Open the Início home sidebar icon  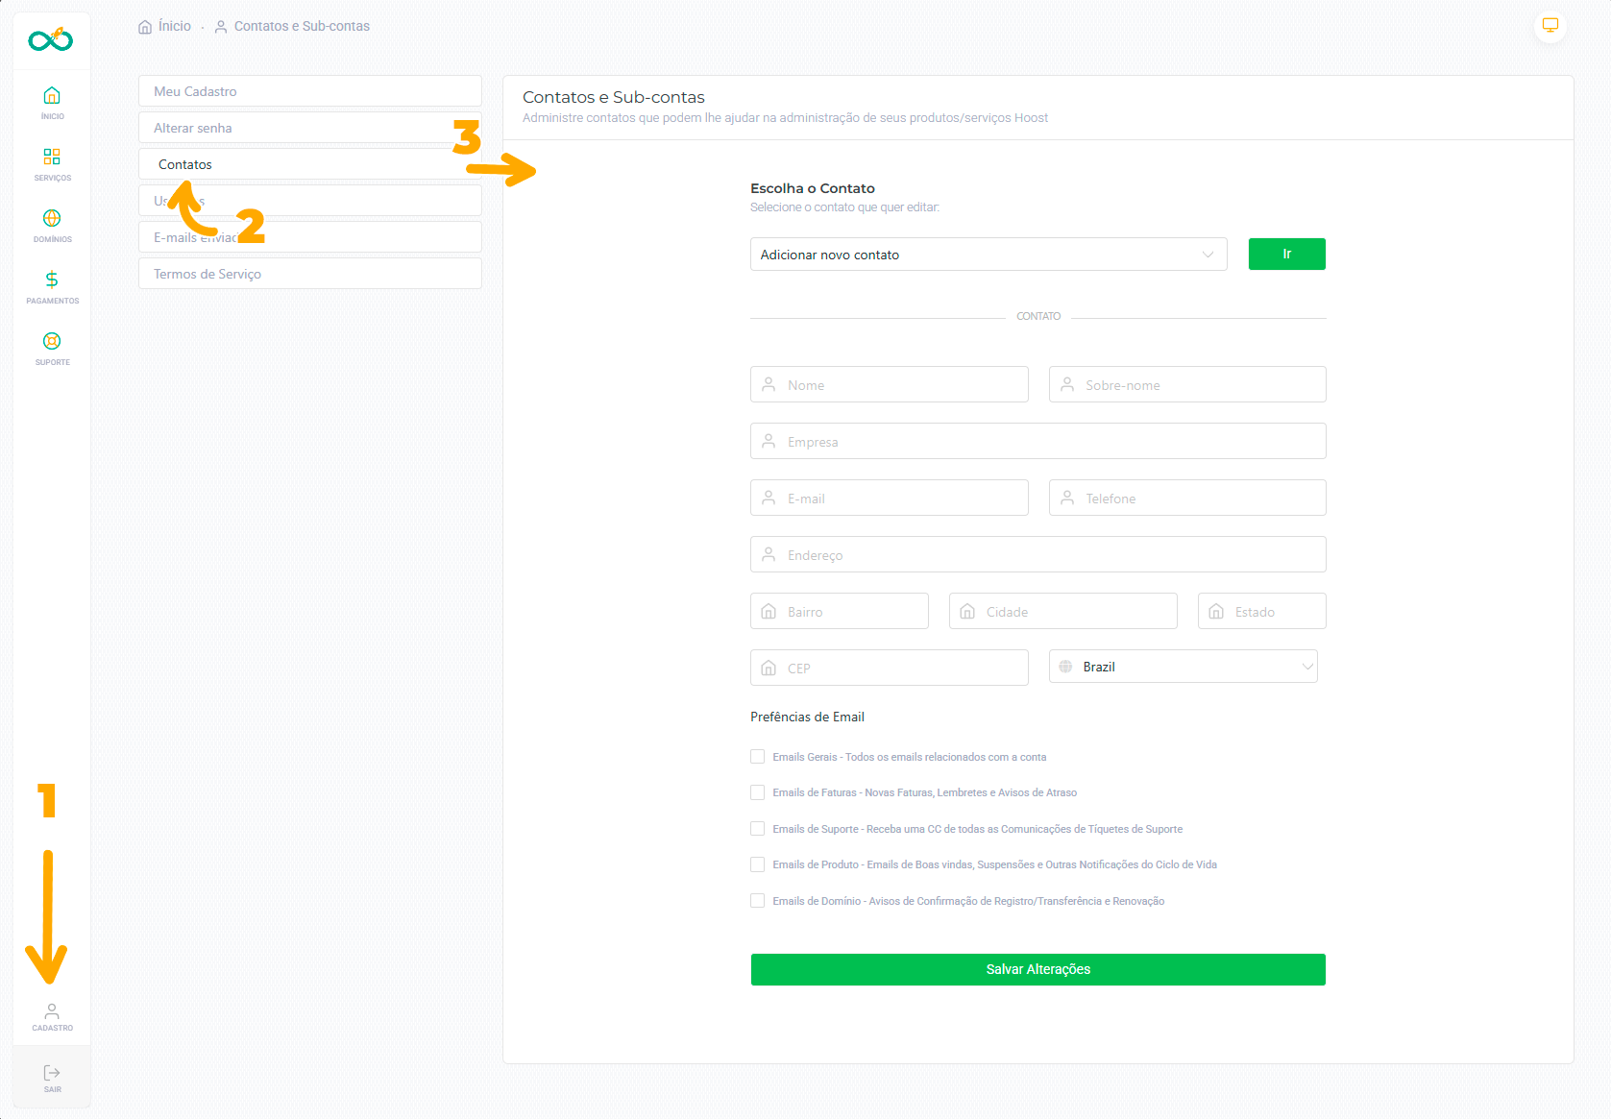point(52,96)
